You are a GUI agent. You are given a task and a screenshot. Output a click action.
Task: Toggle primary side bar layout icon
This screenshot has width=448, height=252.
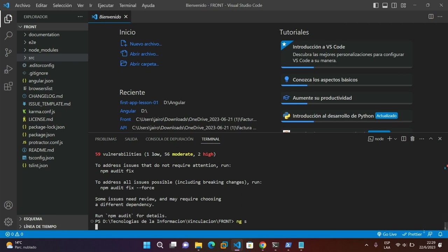(376, 5)
